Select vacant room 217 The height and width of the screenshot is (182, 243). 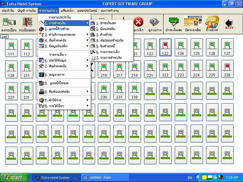[120, 69]
